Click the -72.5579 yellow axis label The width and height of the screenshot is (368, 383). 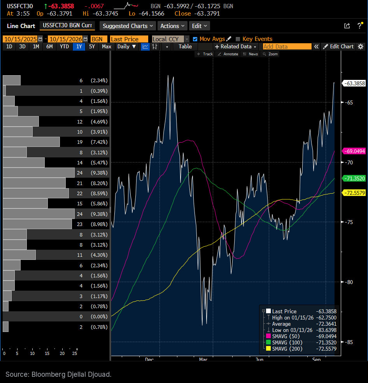354,193
